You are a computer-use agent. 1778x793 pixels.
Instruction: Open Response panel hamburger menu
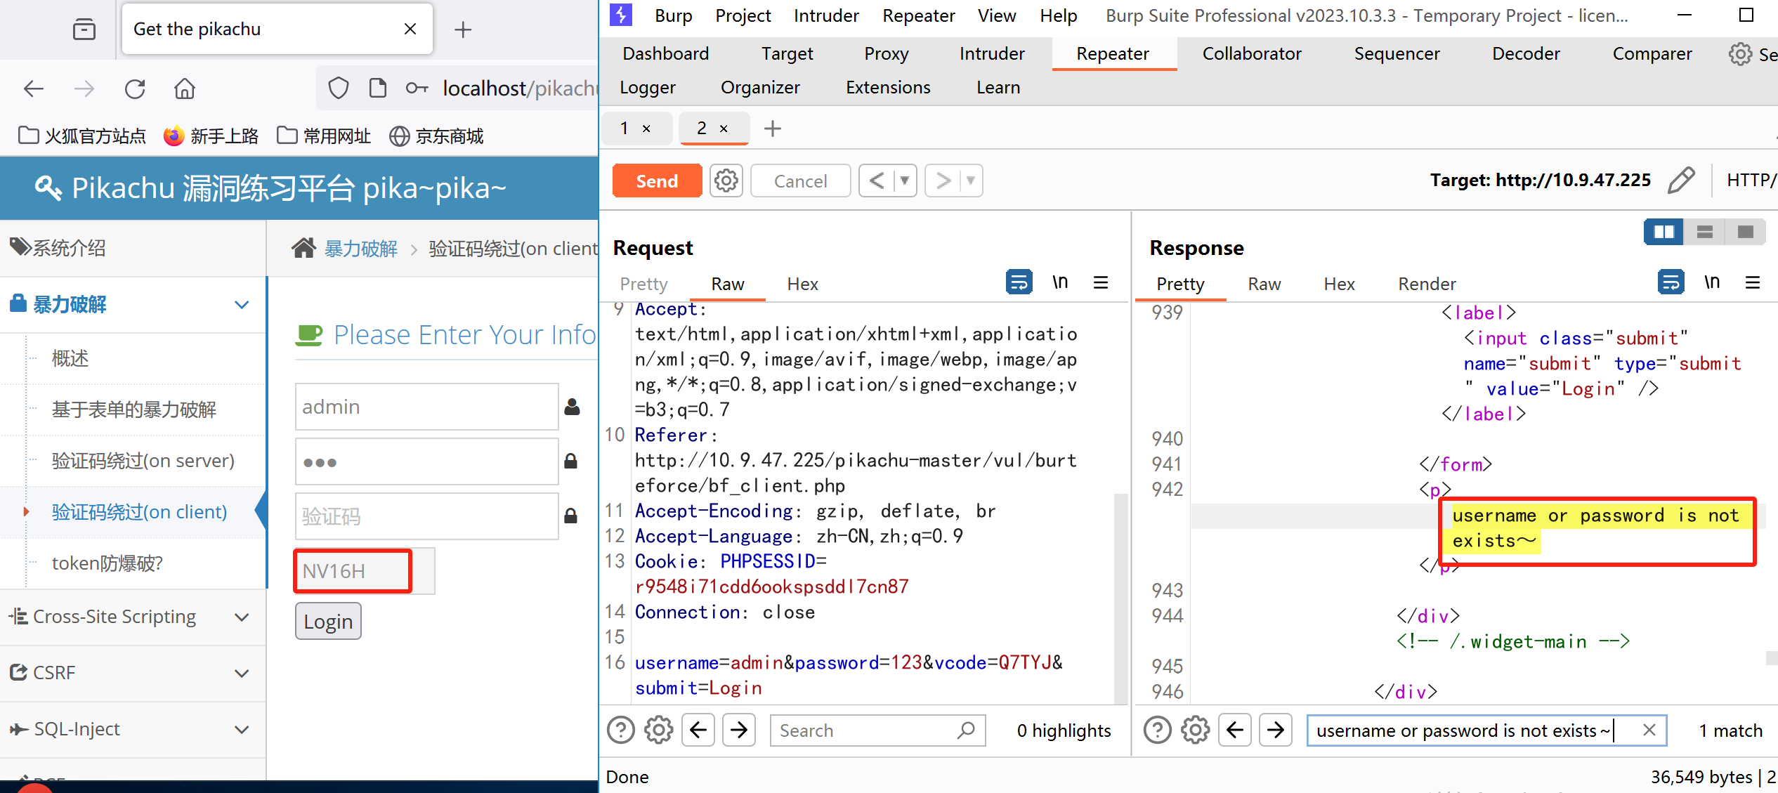[x=1753, y=282]
